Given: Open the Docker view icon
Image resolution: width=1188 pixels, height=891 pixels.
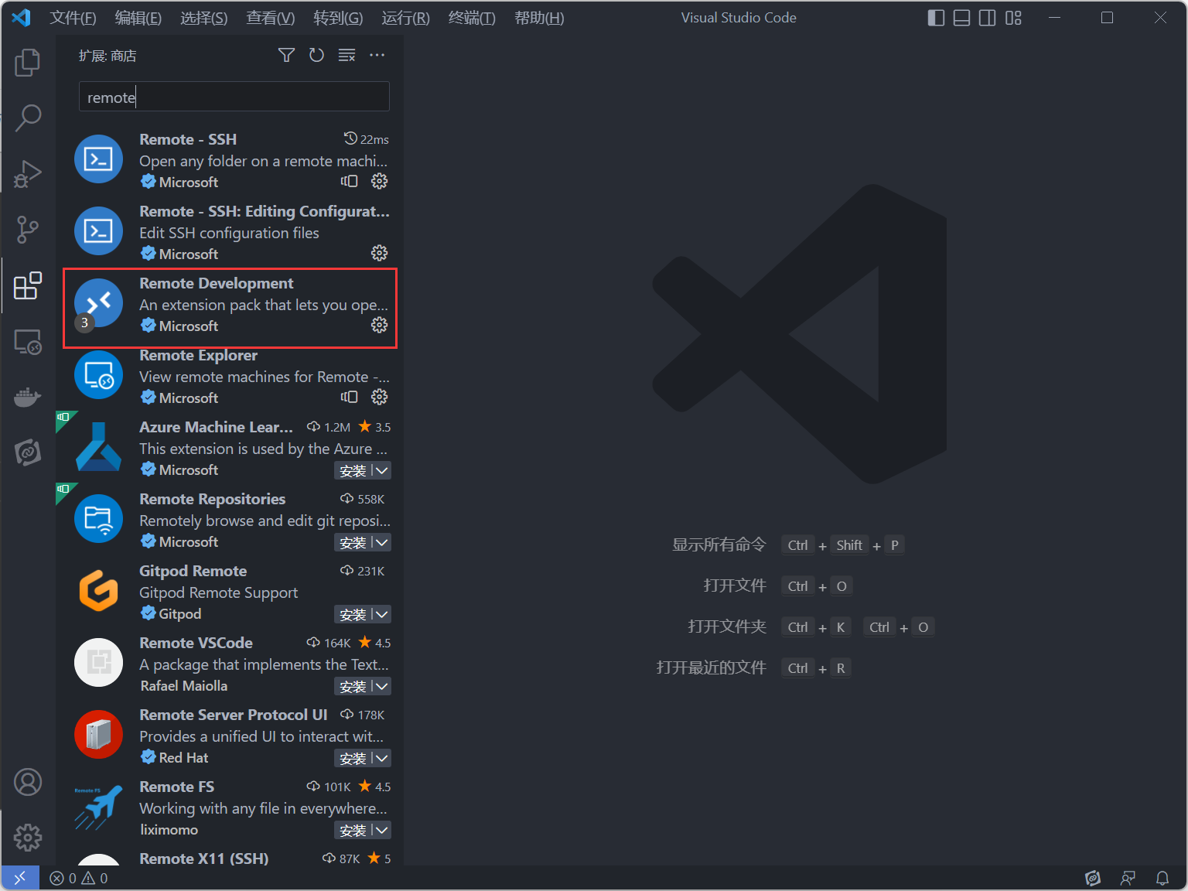Looking at the screenshot, I should 28,397.
